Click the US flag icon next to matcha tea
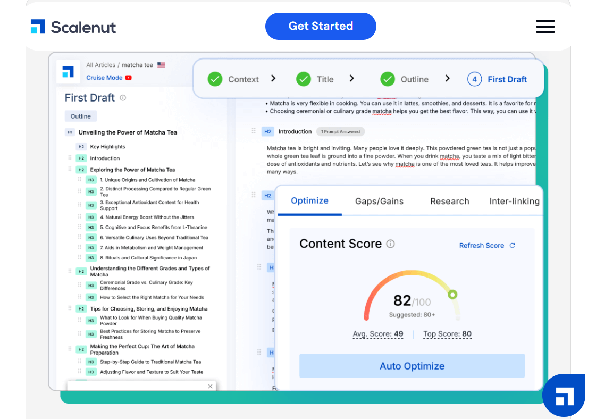 point(161,65)
